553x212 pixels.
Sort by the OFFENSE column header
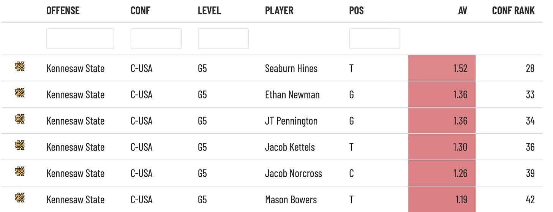pyautogui.click(x=63, y=11)
